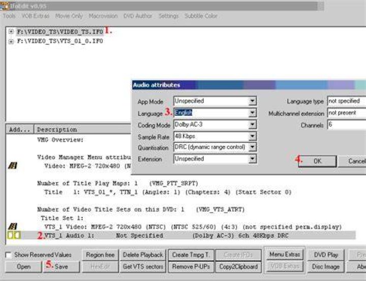
Task: Click the Language type field
Action: click(x=347, y=101)
